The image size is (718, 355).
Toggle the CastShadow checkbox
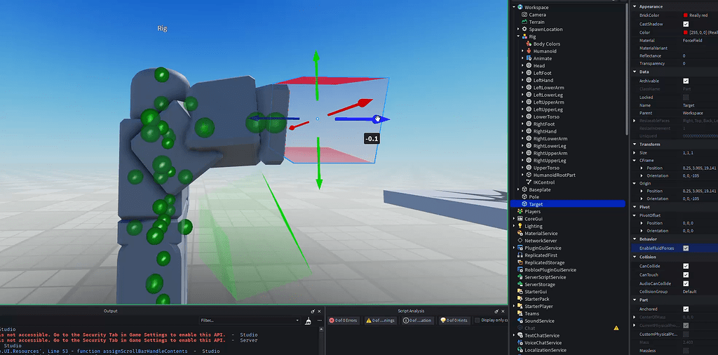pyautogui.click(x=686, y=24)
